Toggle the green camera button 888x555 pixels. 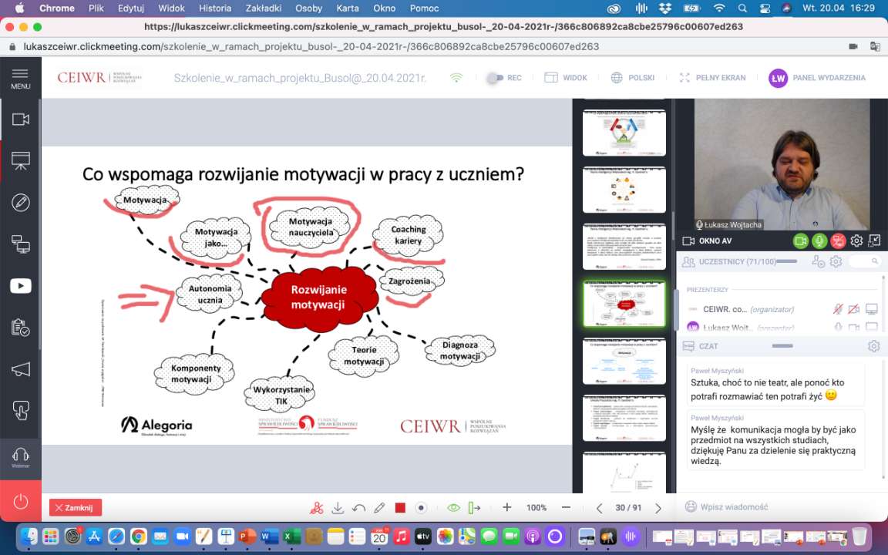tap(801, 241)
